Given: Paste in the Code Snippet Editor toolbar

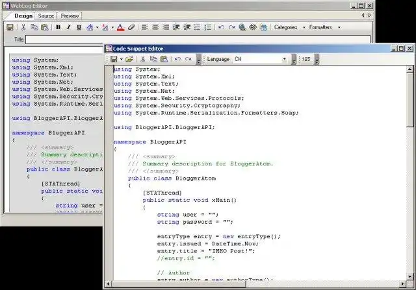Looking at the screenshot, I should pyautogui.click(x=164, y=59).
